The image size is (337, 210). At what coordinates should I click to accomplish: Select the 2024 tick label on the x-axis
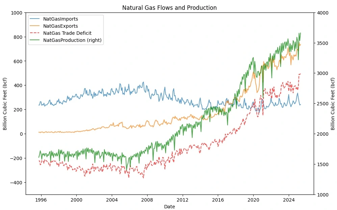tap(289, 200)
